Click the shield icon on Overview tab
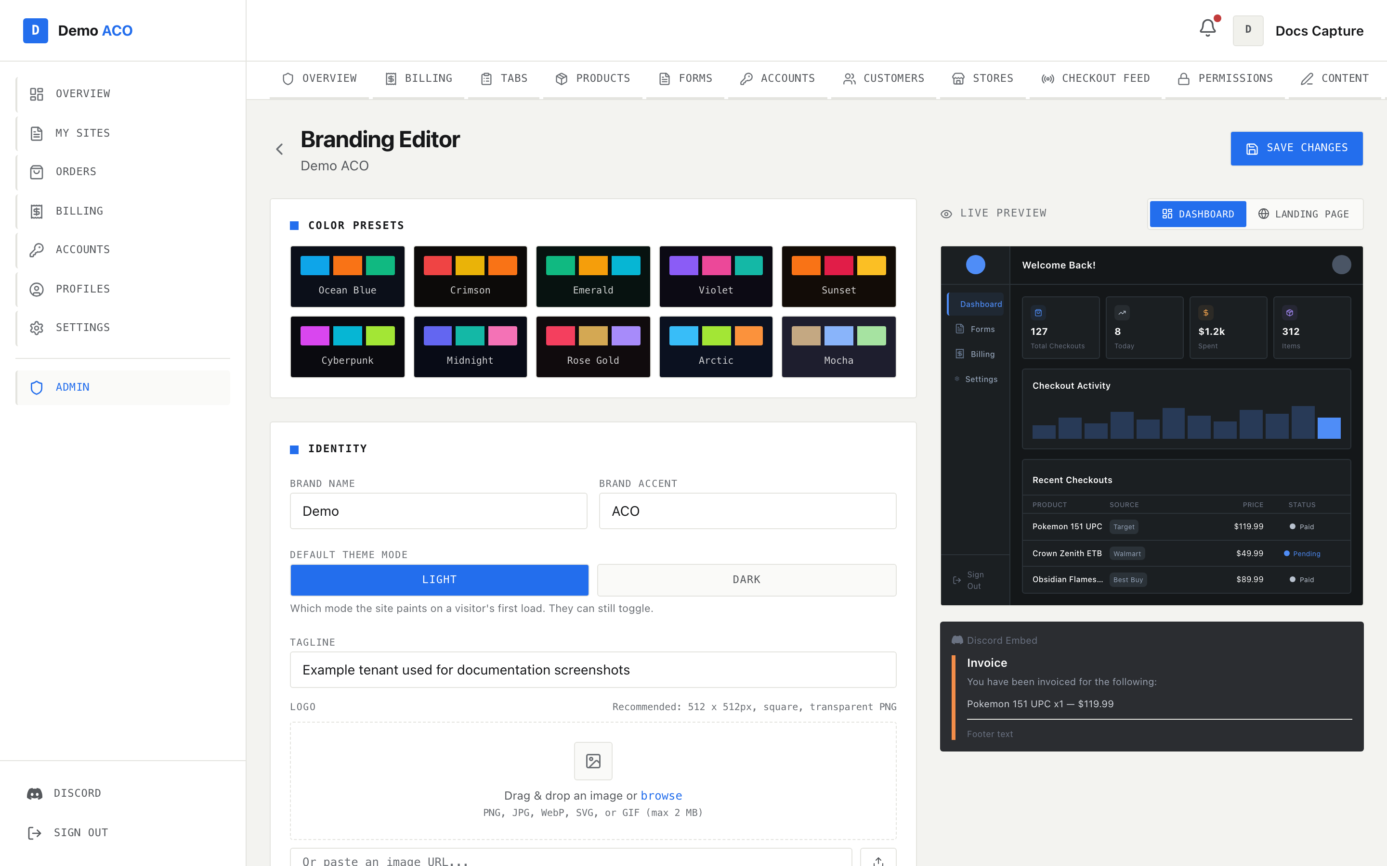Screen dimensions: 1387x866 pyautogui.click(x=288, y=79)
